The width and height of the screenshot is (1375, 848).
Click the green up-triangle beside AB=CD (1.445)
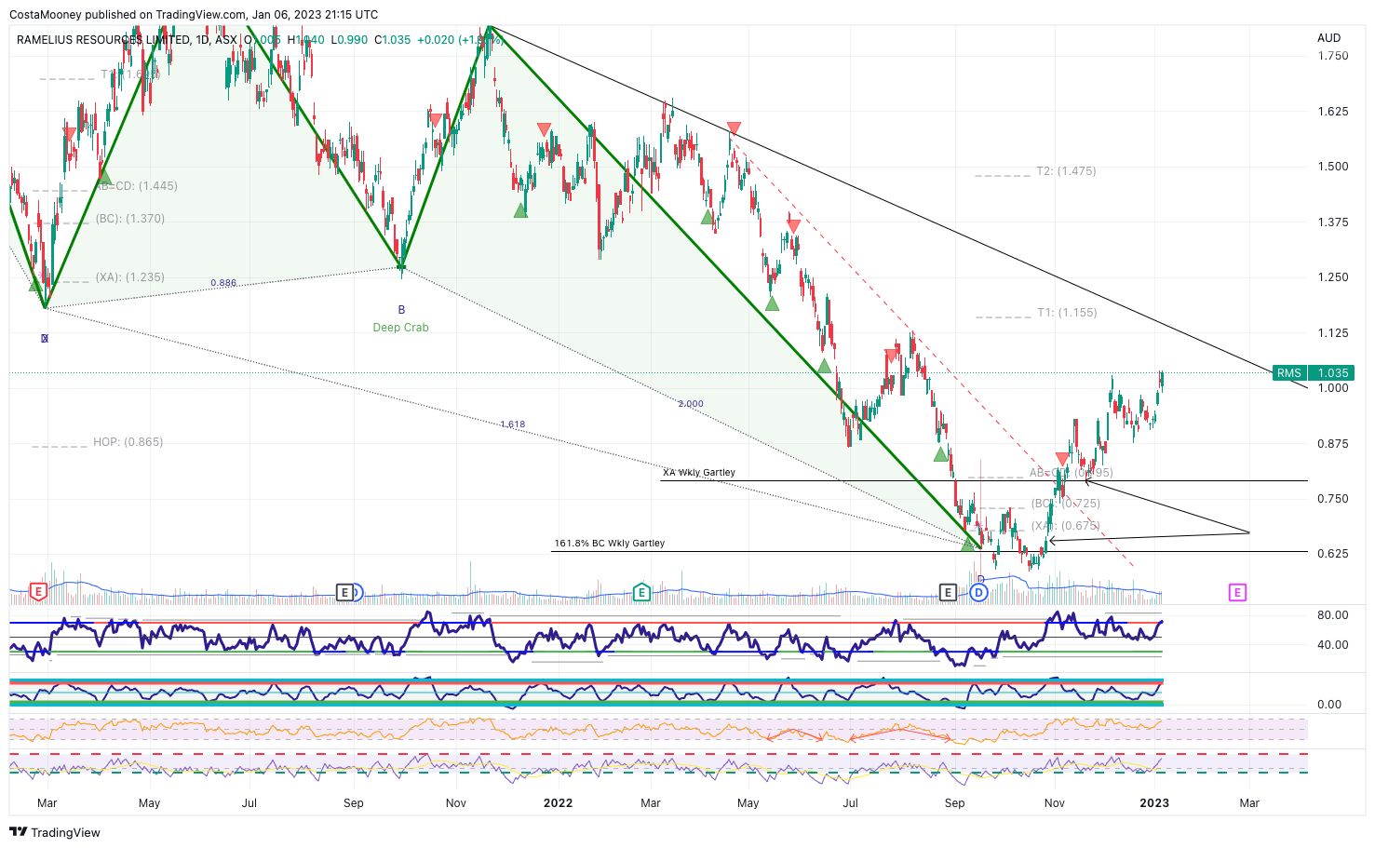click(104, 176)
